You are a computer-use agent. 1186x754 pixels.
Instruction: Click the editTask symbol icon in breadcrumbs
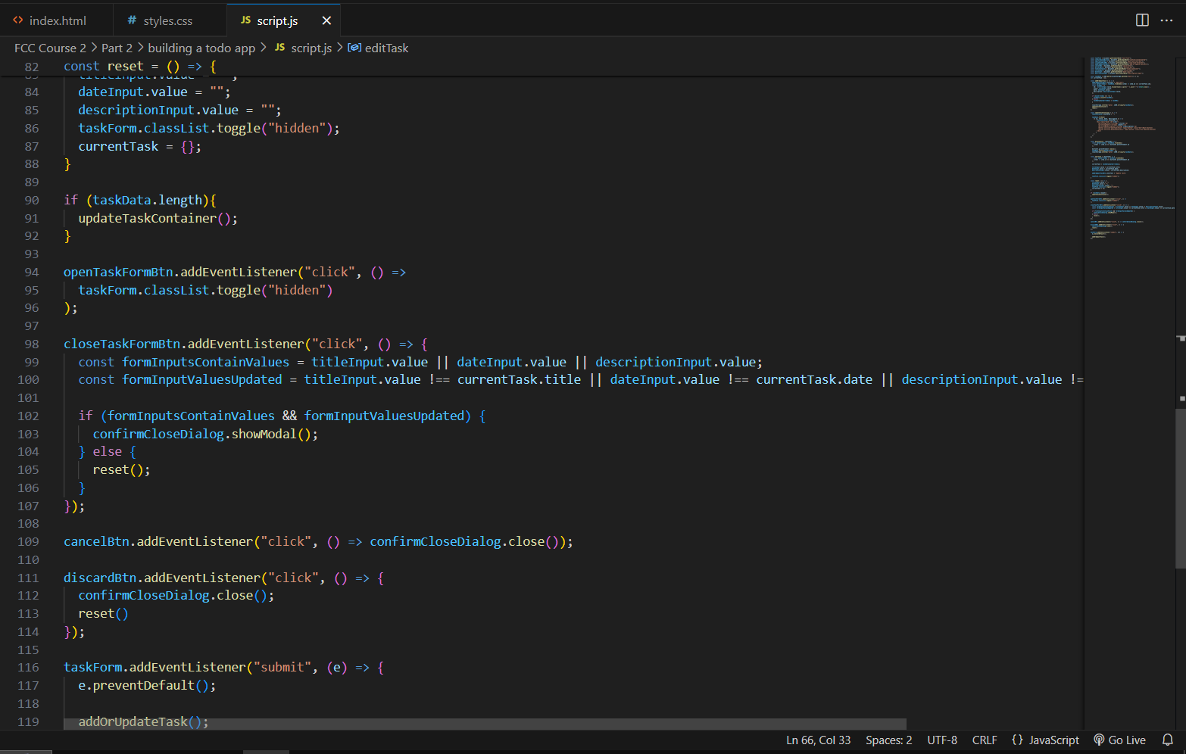[x=354, y=48]
